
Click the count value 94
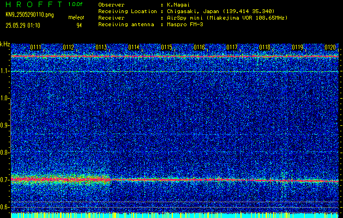pyautogui.click(x=79, y=26)
